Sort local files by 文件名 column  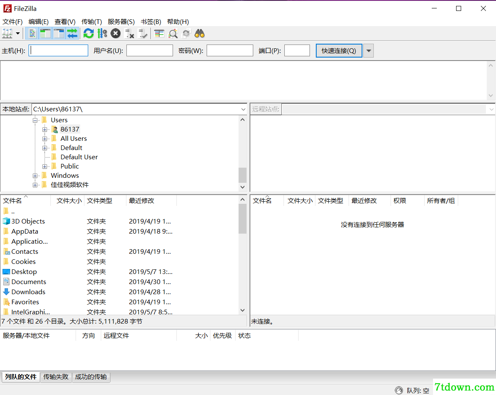[26, 201]
